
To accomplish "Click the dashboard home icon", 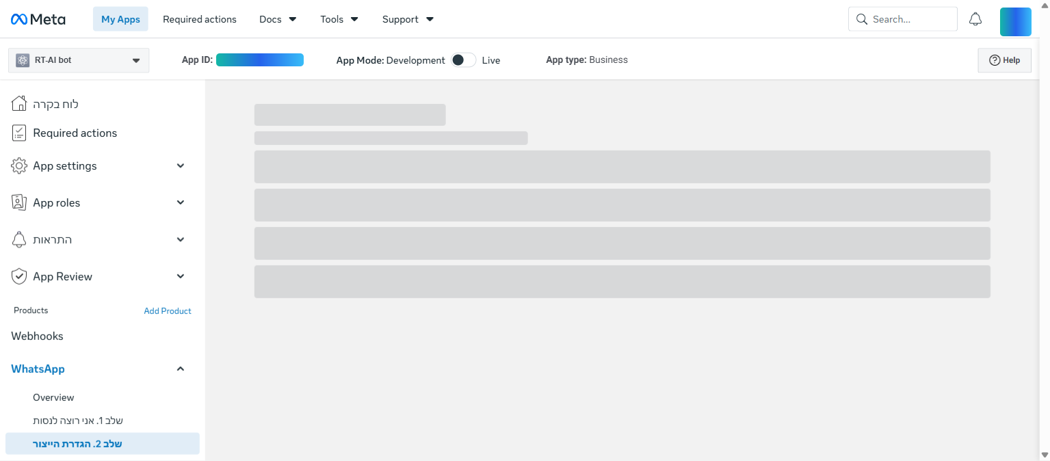I will [19, 104].
